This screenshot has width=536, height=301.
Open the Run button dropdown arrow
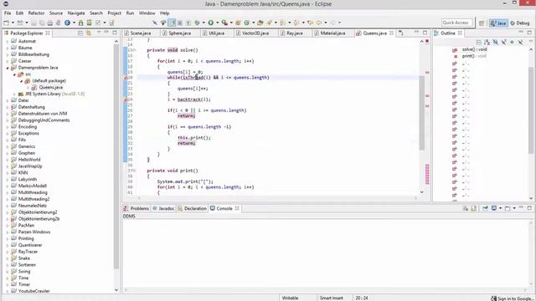[218, 23]
